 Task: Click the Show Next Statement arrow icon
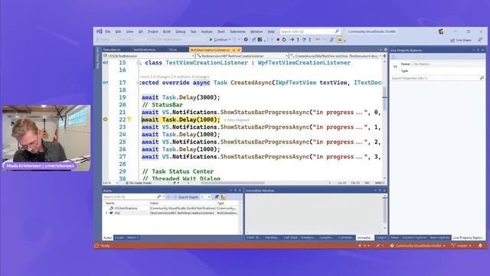coord(292,40)
